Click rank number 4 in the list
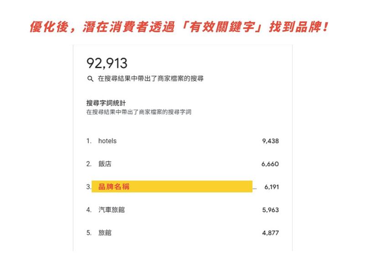 point(89,210)
